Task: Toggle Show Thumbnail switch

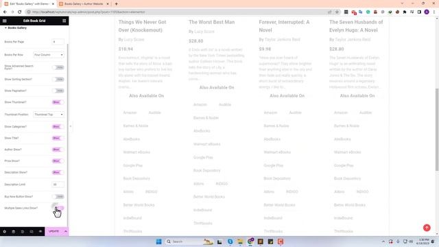Action: click(58, 102)
